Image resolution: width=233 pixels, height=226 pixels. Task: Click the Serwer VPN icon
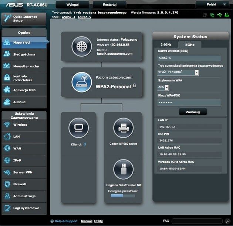click(7, 172)
